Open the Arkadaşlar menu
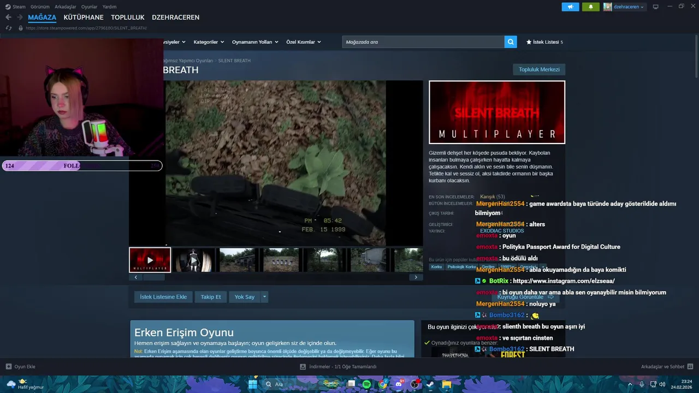Screen dimensions: 699x393 click(x=66, y=7)
